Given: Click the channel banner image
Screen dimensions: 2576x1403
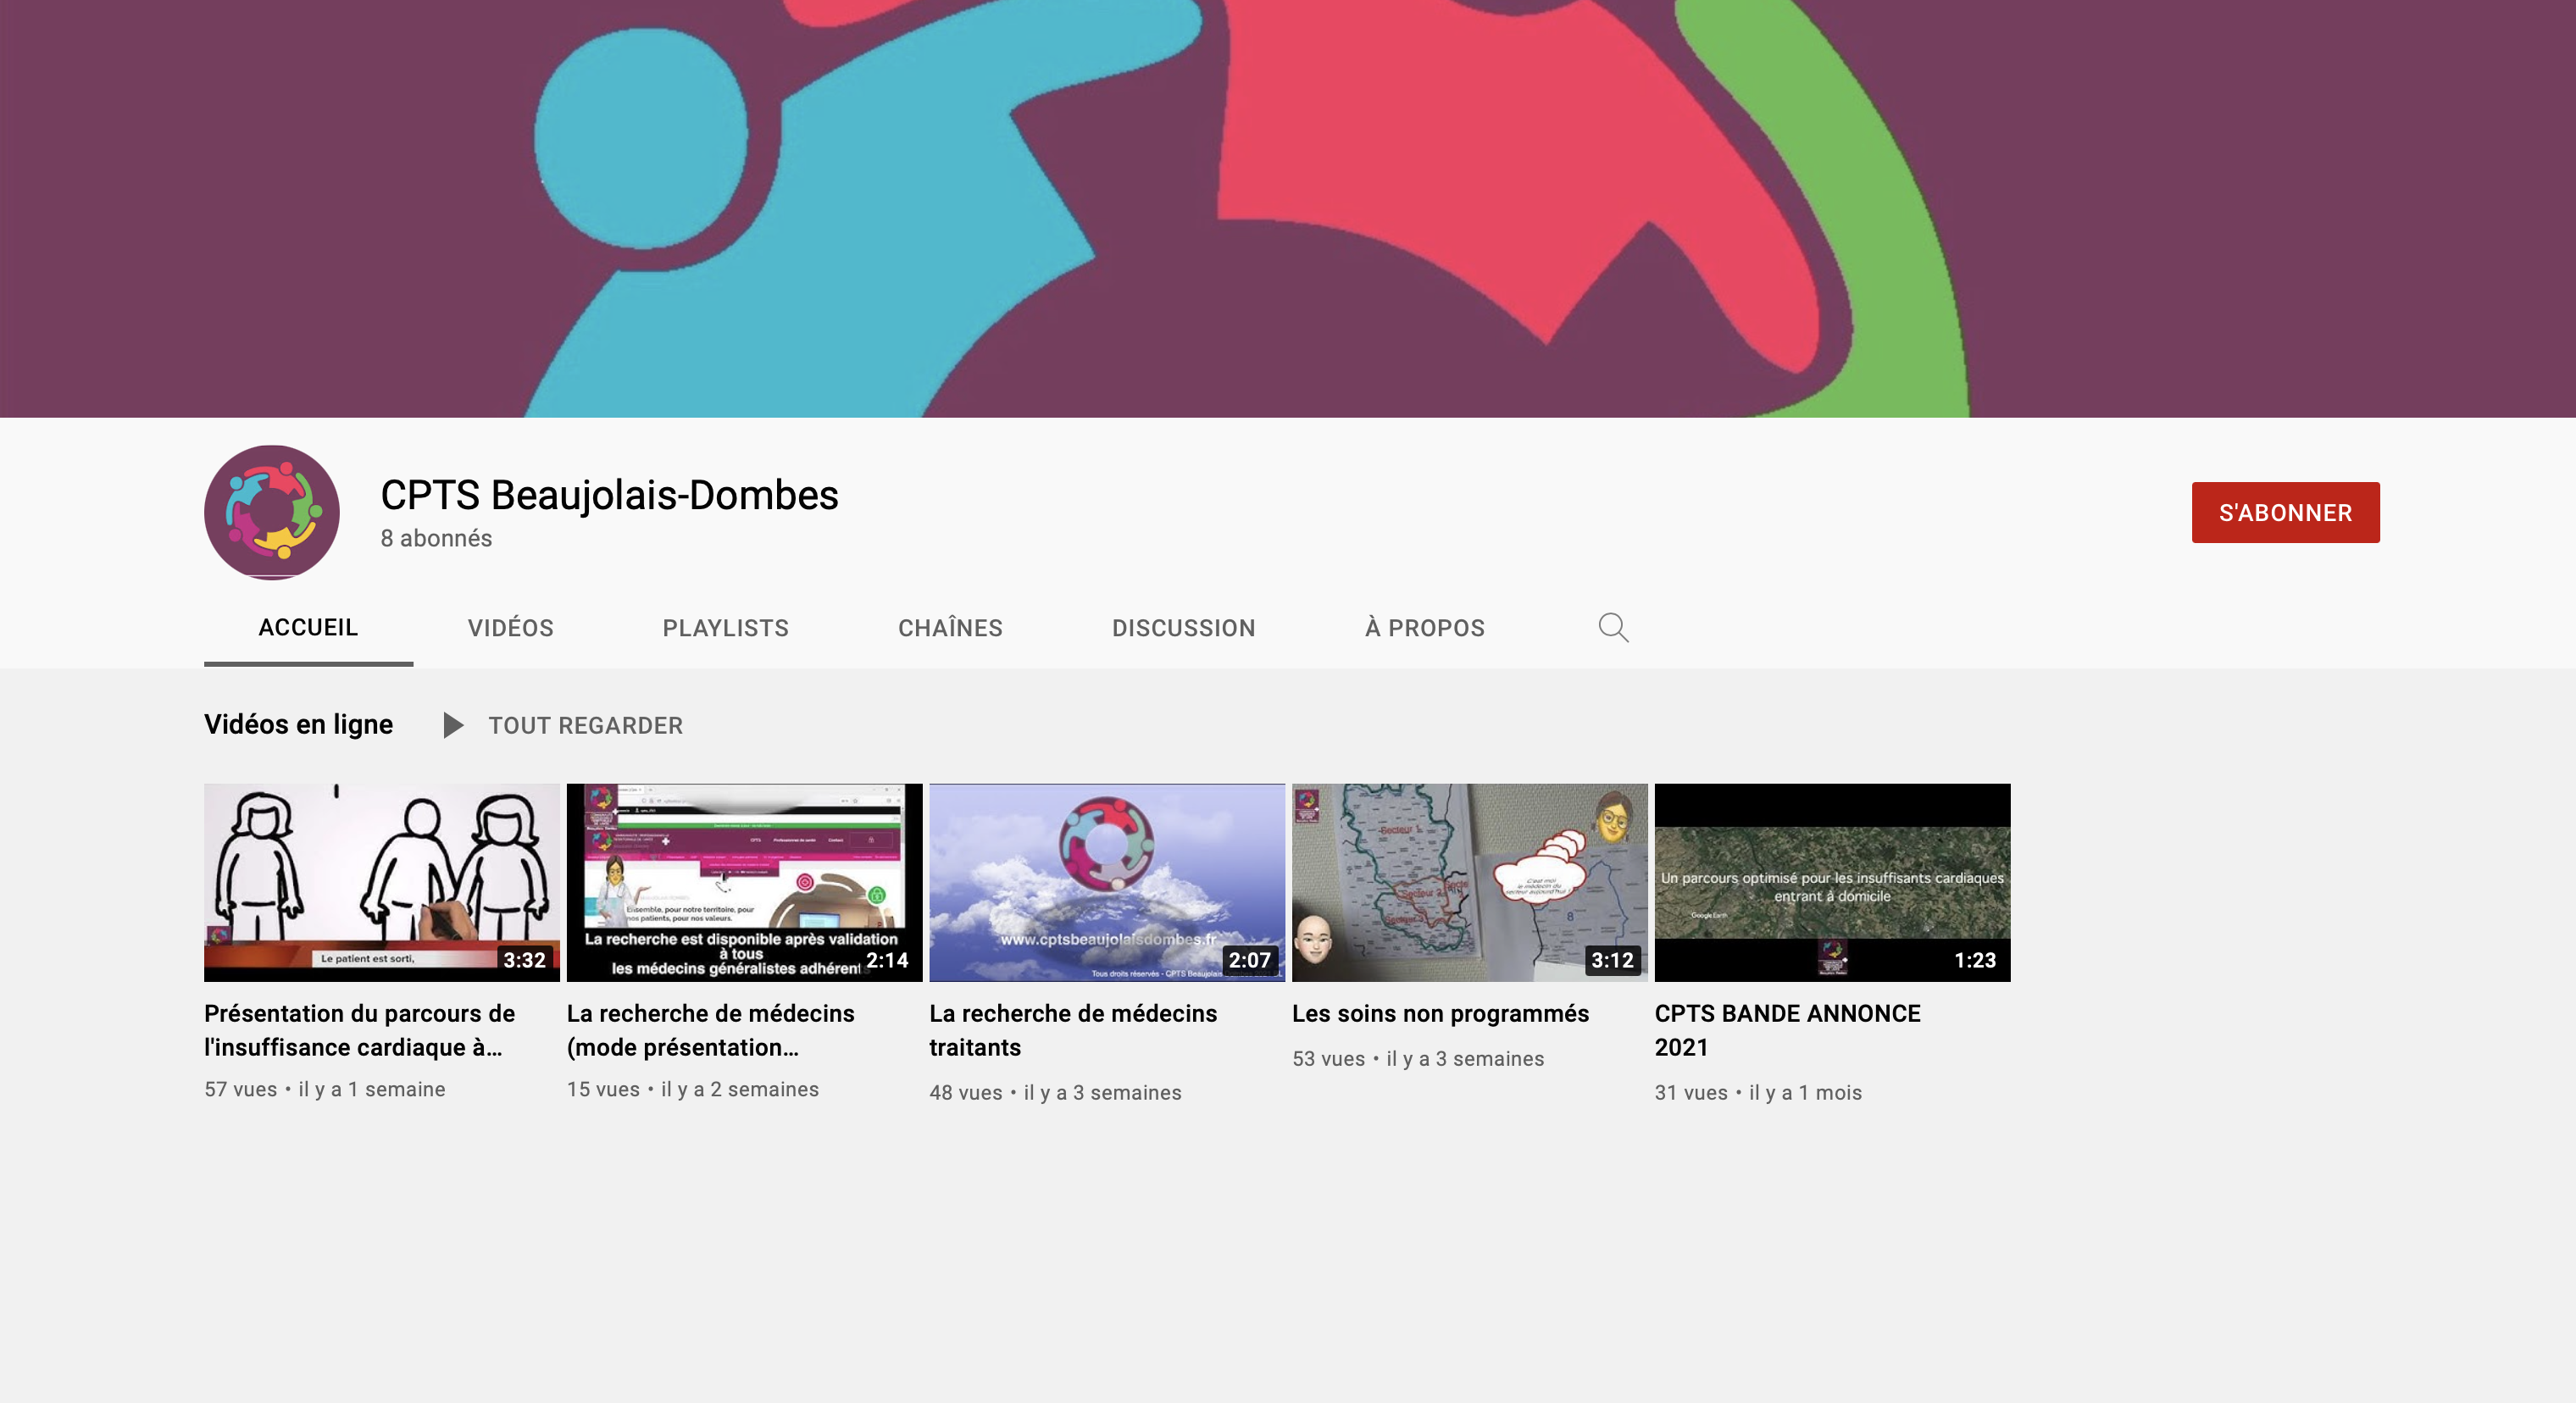Looking at the screenshot, I should [x=1288, y=208].
